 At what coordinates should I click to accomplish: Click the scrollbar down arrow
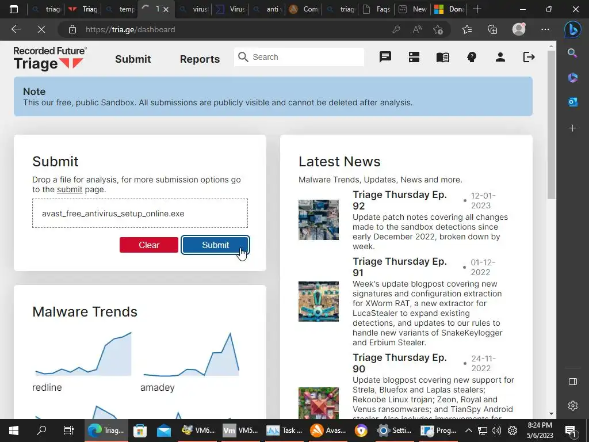551,414
